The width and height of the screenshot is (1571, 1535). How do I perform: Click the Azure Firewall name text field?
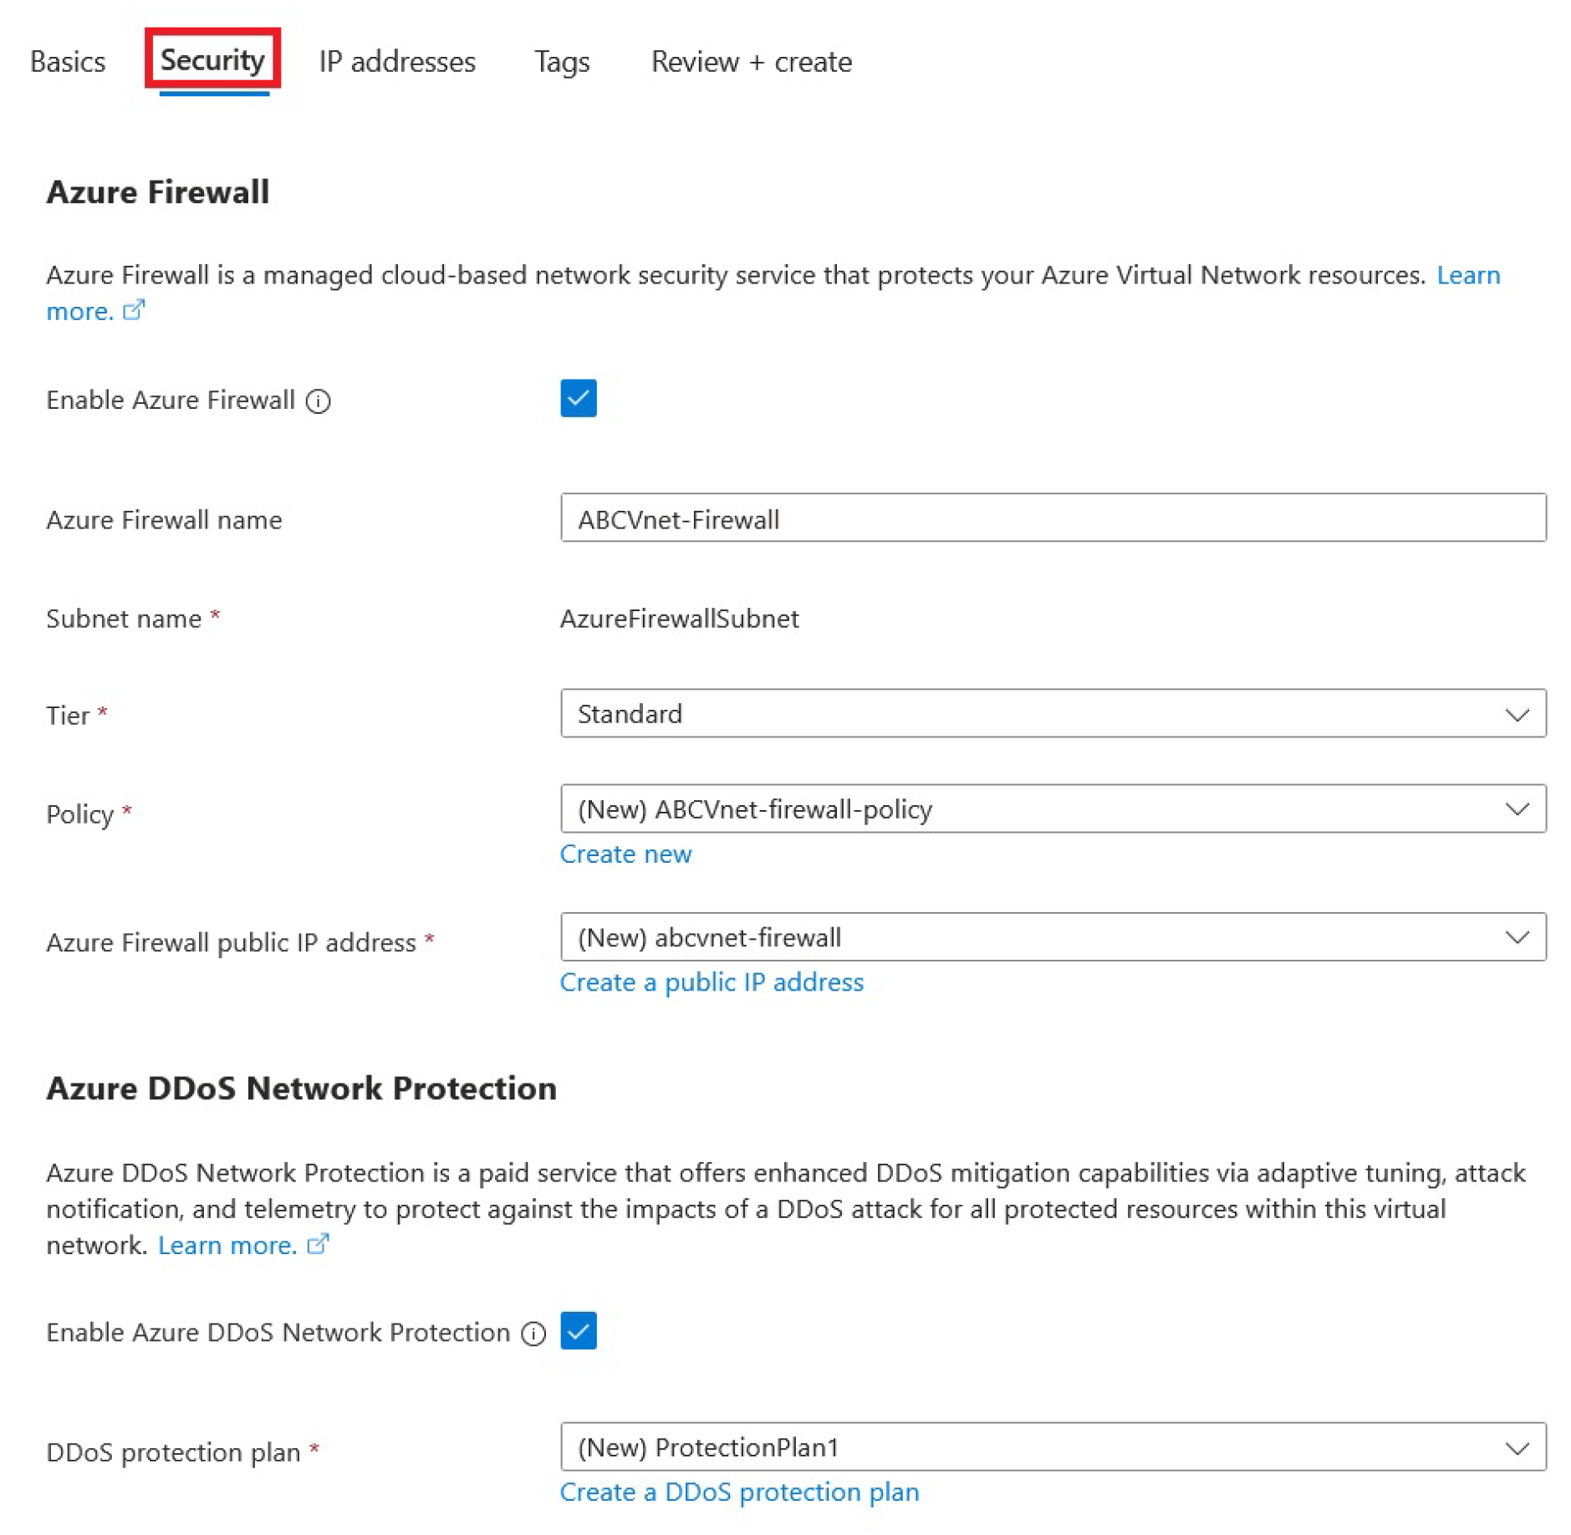click(1052, 518)
